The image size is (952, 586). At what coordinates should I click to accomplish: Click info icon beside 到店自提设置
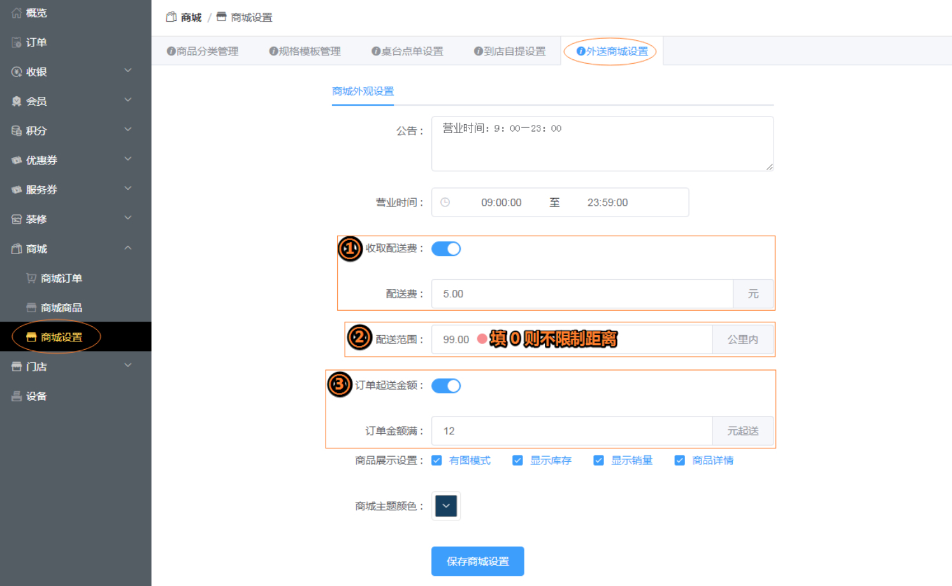tap(479, 51)
